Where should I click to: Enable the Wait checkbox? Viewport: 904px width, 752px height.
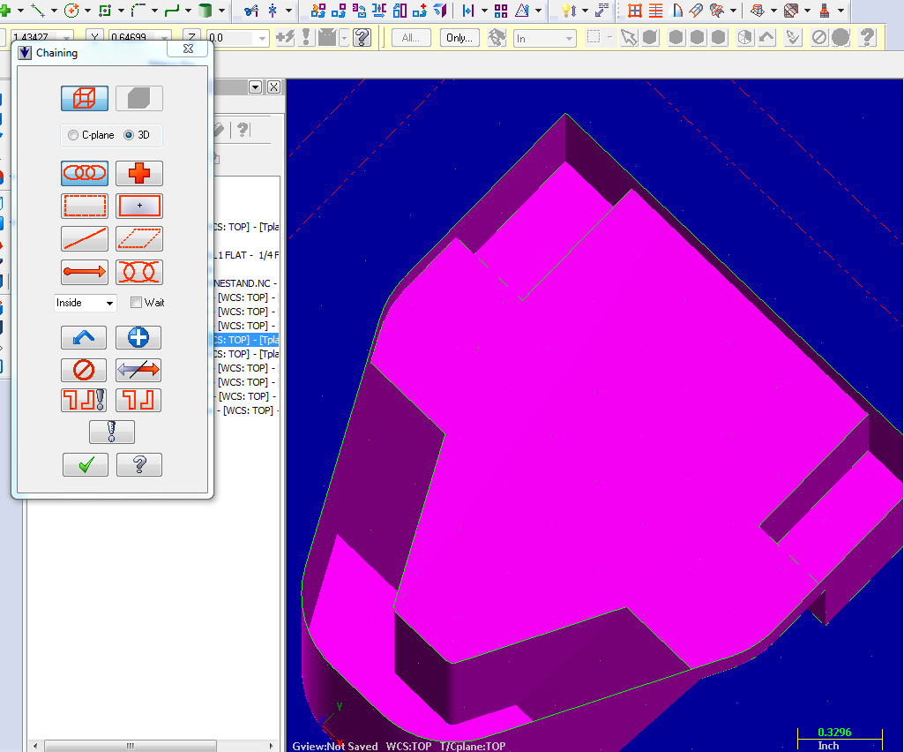pos(136,303)
